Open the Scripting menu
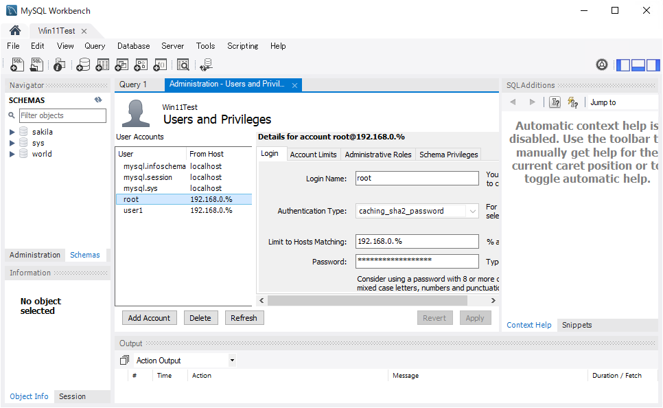The image size is (663, 408). (x=243, y=46)
